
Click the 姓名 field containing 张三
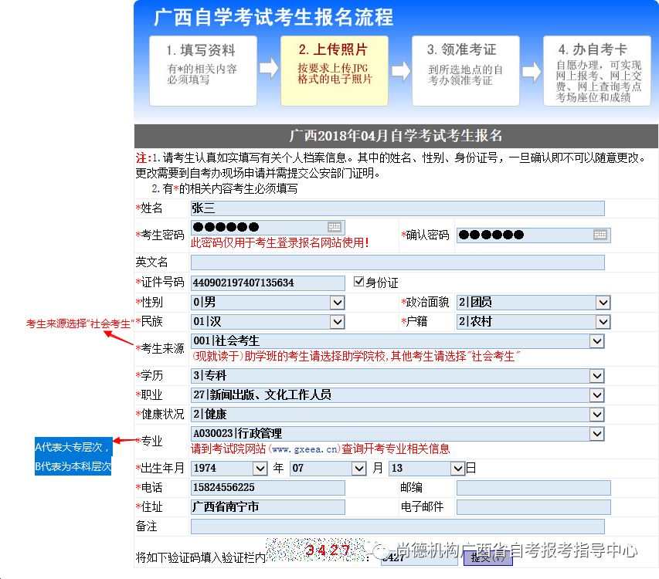[398, 208]
